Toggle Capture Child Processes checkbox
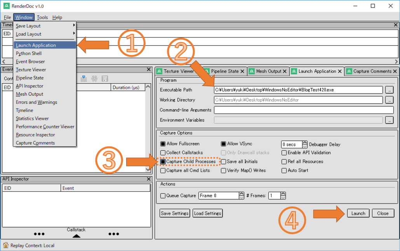 pyautogui.click(x=163, y=162)
